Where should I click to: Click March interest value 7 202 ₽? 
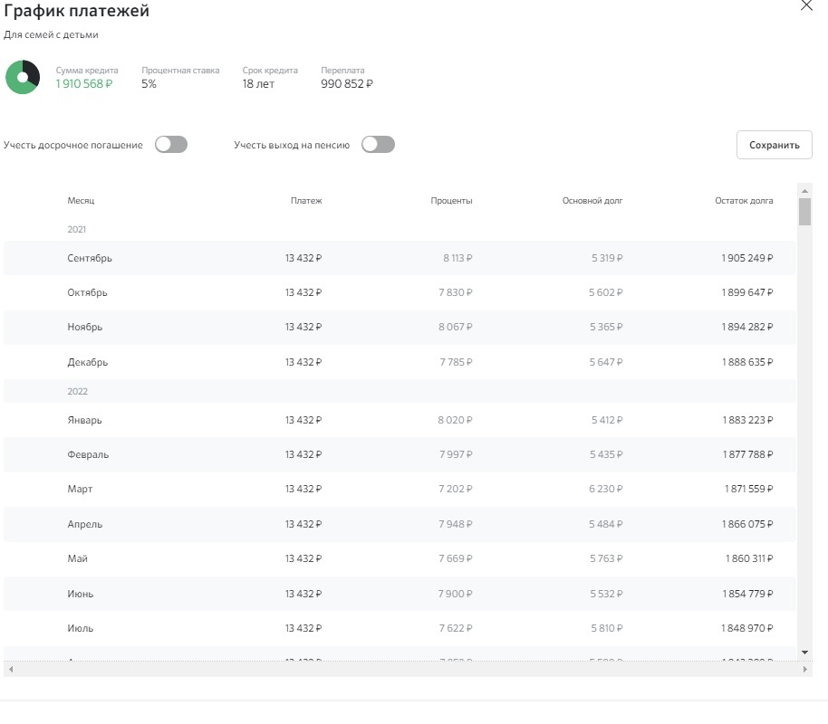(x=456, y=490)
